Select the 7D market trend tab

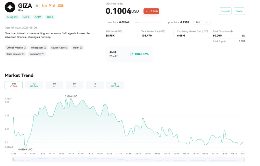pyautogui.click(x=34, y=85)
